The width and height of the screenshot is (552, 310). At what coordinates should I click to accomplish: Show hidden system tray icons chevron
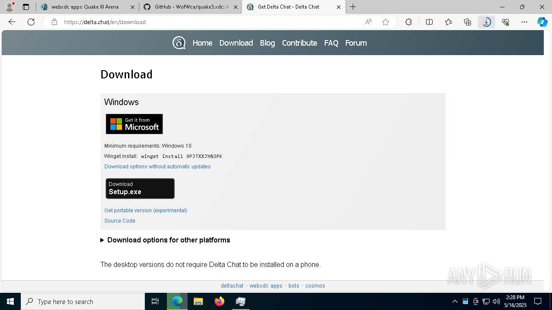455,301
